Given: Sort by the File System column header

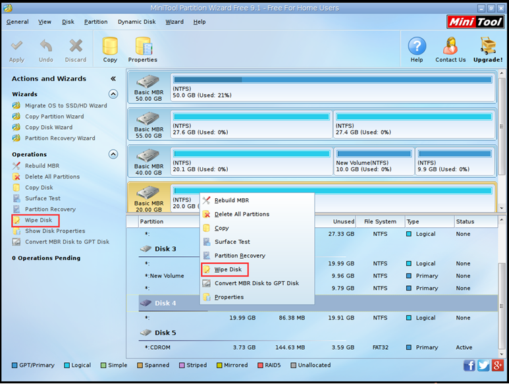Looking at the screenshot, I should 380,221.
